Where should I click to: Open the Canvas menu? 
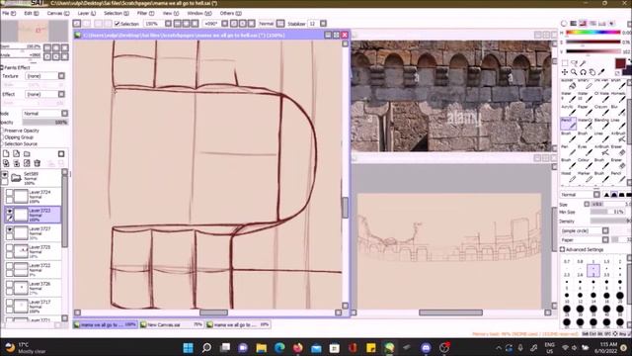[58, 13]
